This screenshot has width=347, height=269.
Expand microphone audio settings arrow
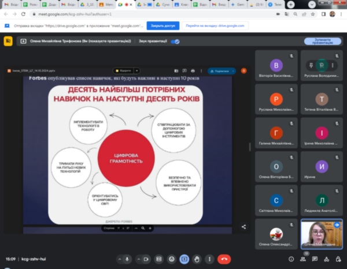(x=119, y=259)
